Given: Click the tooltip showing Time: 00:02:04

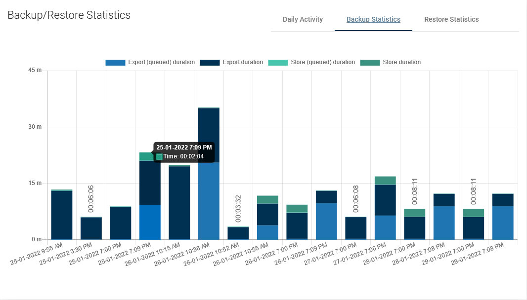Looking at the screenshot, I should click(183, 152).
